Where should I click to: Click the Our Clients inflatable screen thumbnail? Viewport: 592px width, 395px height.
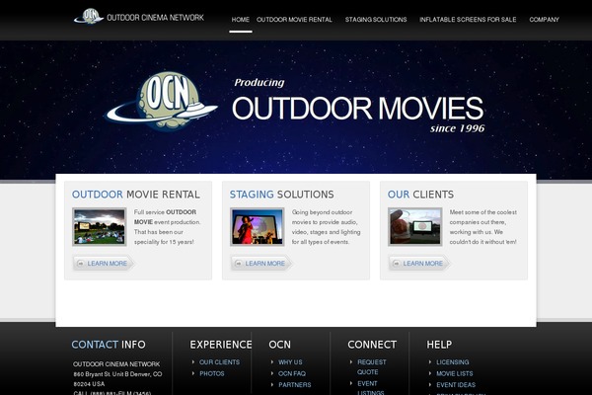(415, 227)
